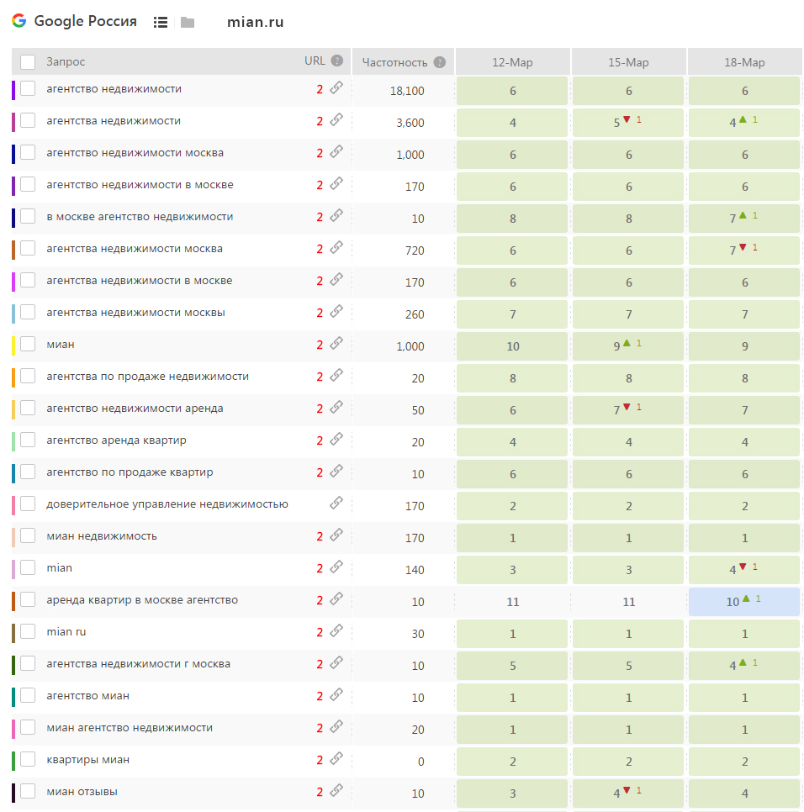804x812 pixels.
Task: Click the URL column header label
Action: 315,61
